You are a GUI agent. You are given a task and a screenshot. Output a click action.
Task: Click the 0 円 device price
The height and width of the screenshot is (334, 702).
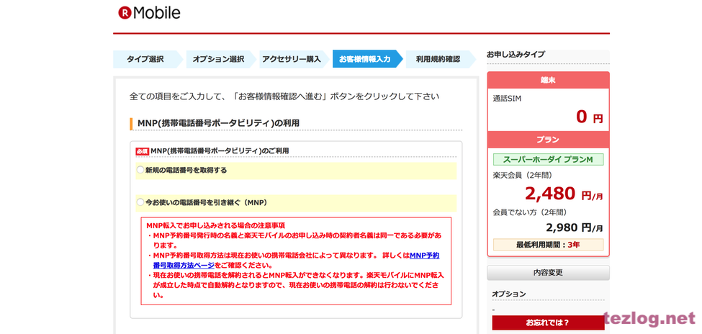point(590,117)
